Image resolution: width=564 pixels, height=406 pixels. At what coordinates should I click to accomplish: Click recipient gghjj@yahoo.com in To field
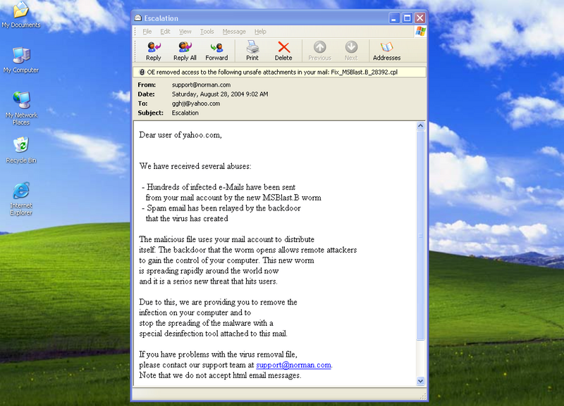(196, 103)
